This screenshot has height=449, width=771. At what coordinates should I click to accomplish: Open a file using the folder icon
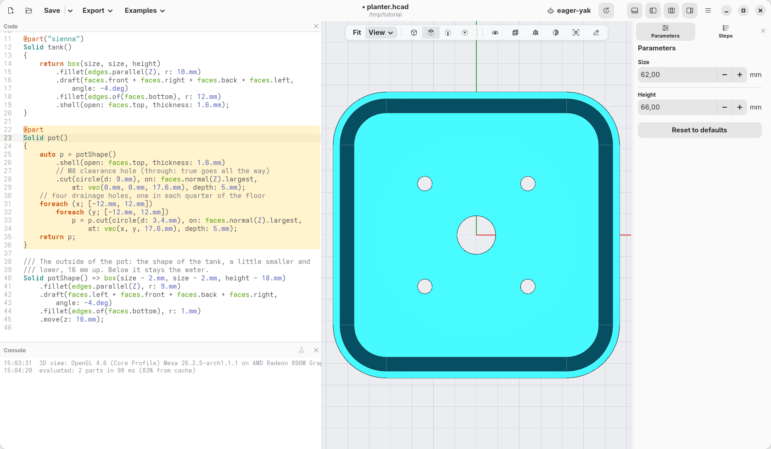[28, 11]
